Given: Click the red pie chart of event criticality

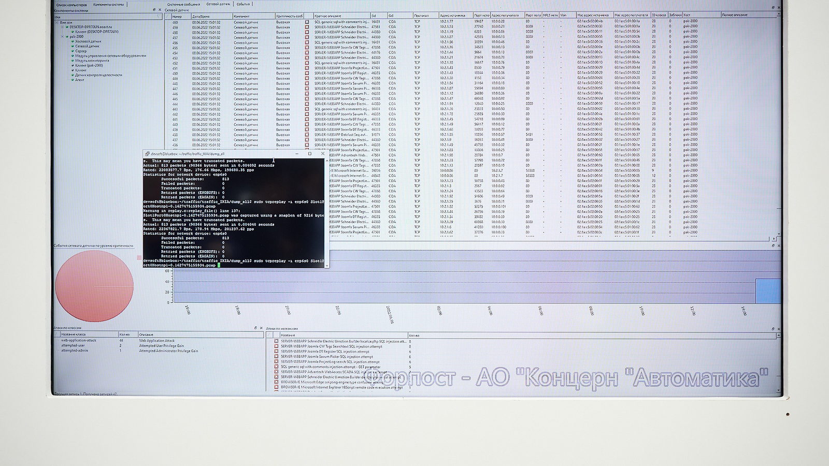Looking at the screenshot, I should coord(94,286).
